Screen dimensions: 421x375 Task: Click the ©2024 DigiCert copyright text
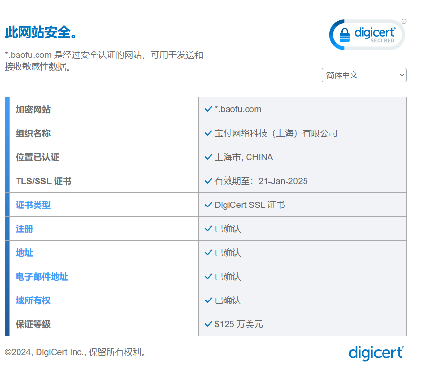click(76, 352)
